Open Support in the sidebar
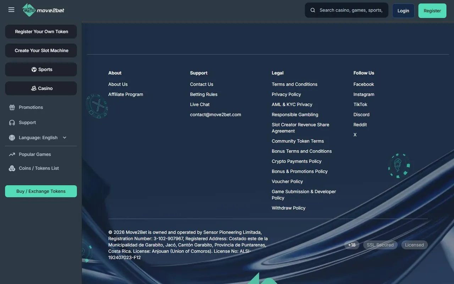454x284 pixels. click(x=27, y=122)
